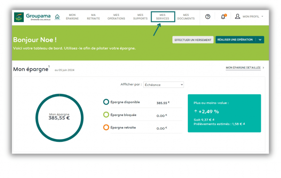Click the Groupama logo

pyautogui.click(x=32, y=17)
